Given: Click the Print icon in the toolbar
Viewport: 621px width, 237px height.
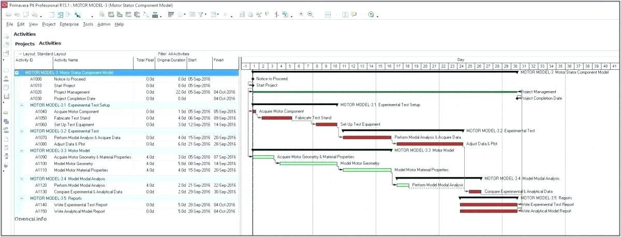Looking at the screenshot, I should (x=9, y=14).
